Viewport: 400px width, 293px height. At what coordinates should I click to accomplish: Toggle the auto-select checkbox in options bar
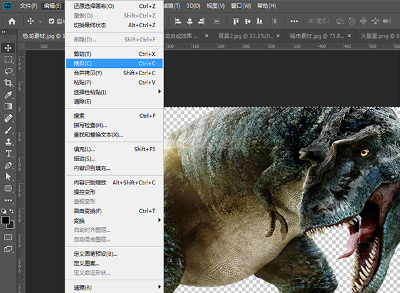51,21
